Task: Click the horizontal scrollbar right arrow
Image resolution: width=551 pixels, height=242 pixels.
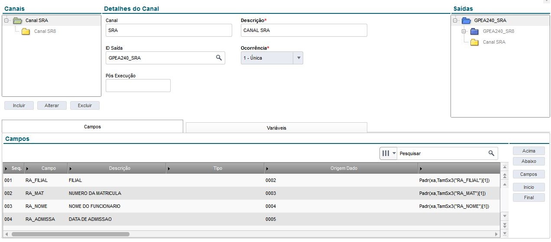Action: [496, 234]
